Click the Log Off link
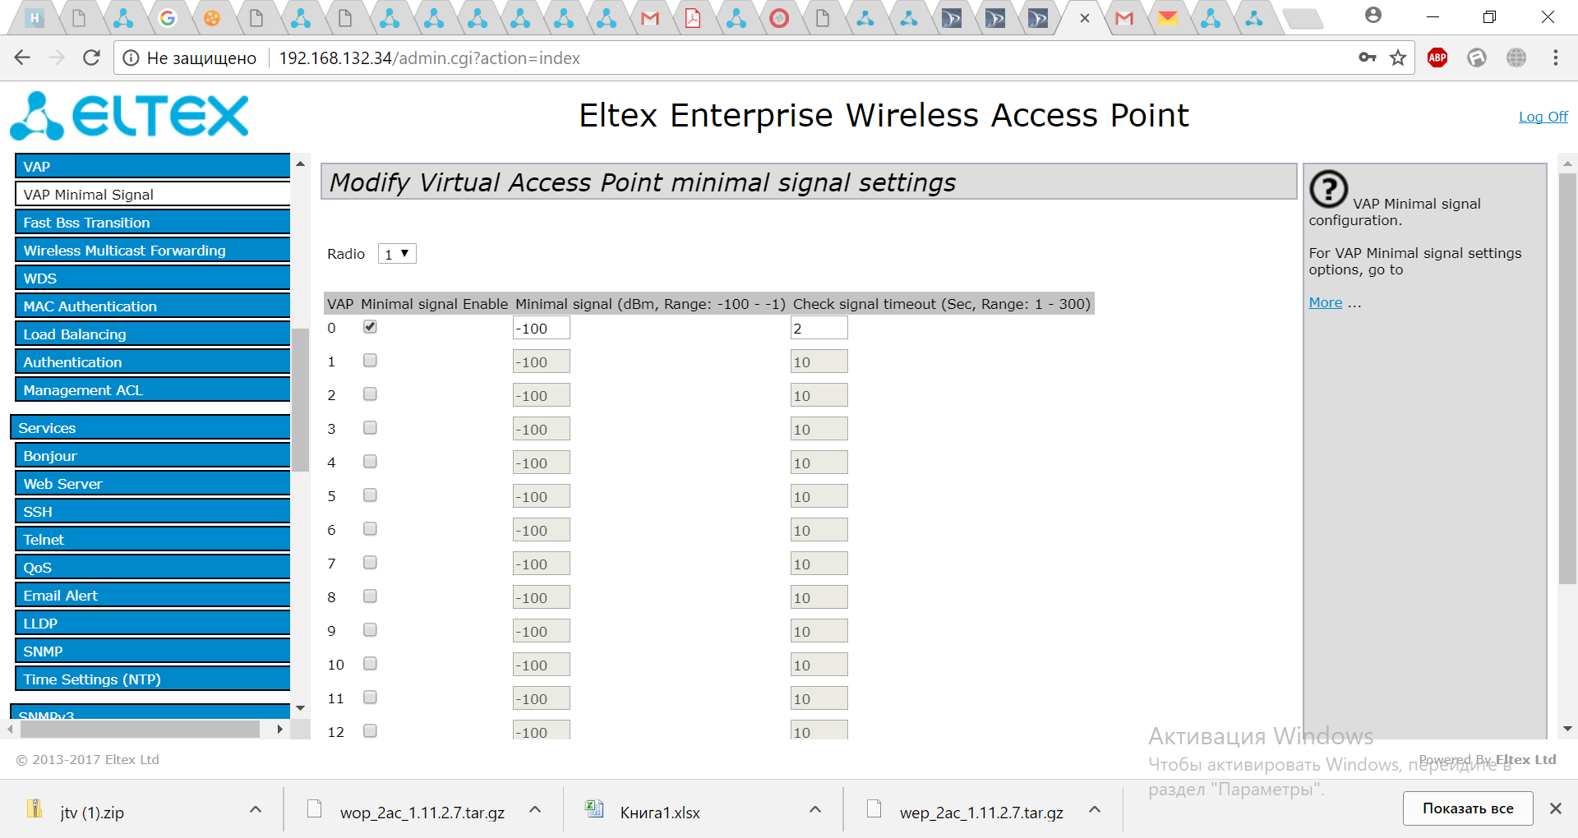The height and width of the screenshot is (838, 1578). click(1543, 117)
